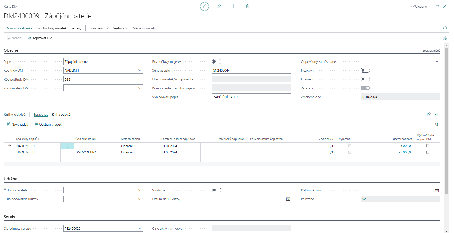Open calendar for Datum záruky
This screenshot has height=233, width=454.
tap(436, 190)
